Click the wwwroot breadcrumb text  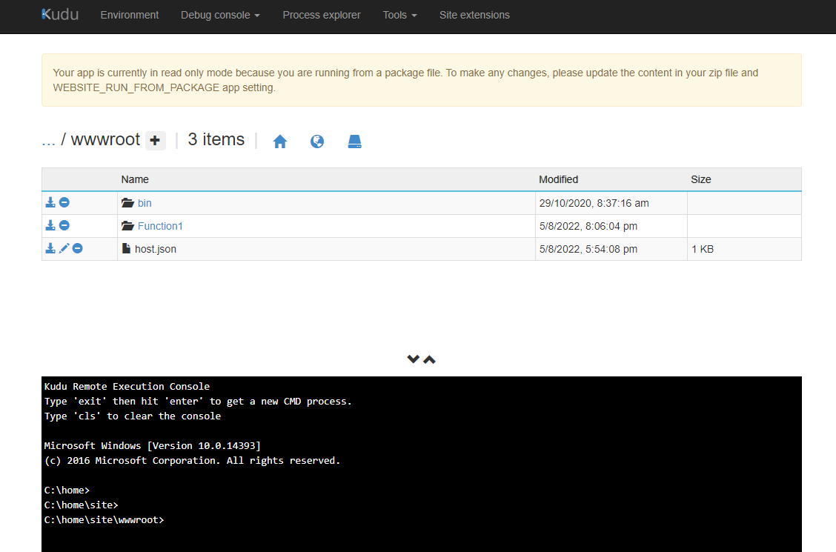[105, 139]
